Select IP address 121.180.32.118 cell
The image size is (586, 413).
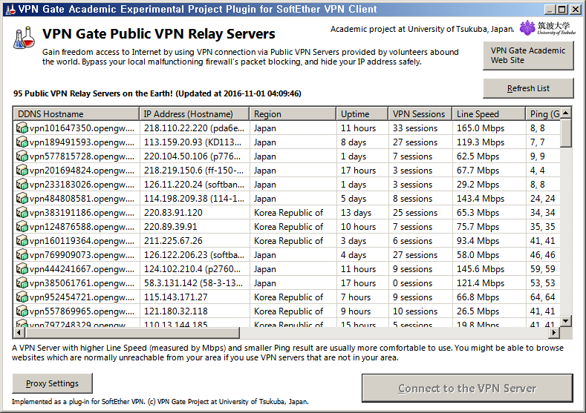tap(194, 311)
